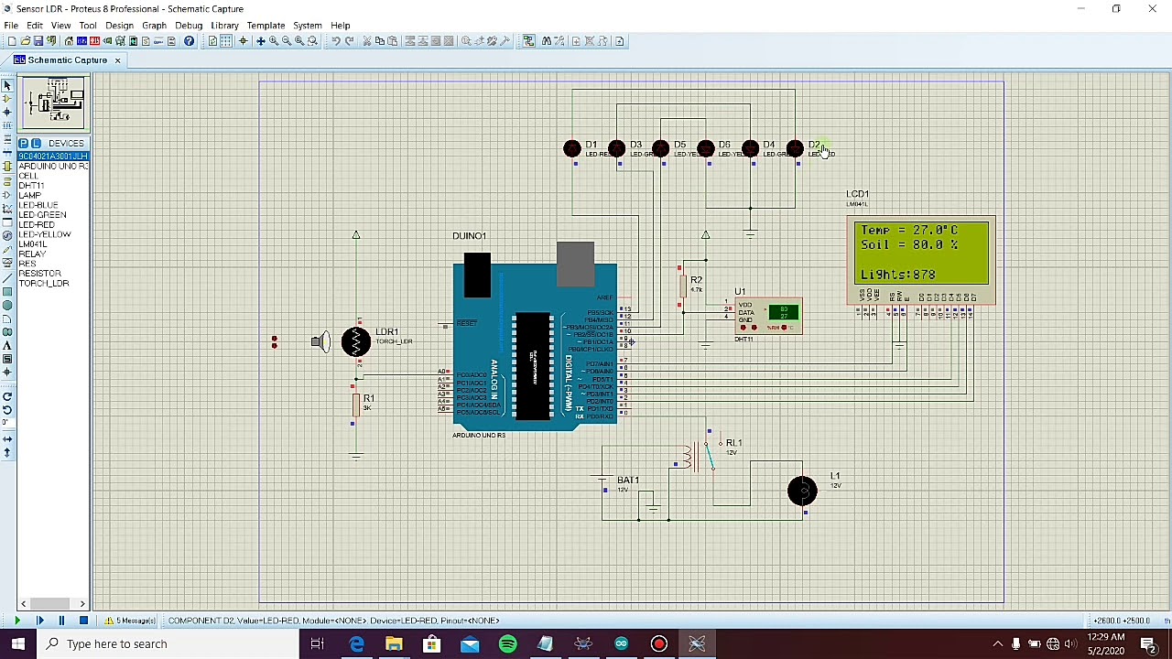Save the project using the disk icon
This screenshot has width=1172, height=659.
point(38,41)
